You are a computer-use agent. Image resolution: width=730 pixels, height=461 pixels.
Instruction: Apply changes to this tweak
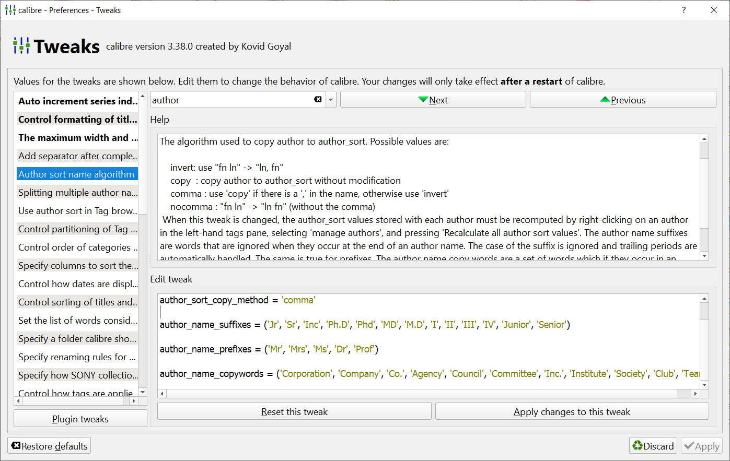[x=572, y=411]
